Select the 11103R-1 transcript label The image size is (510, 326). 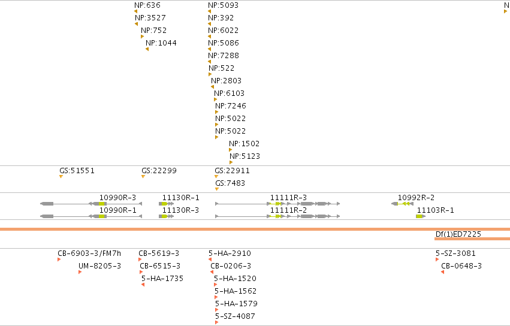tap(436, 210)
